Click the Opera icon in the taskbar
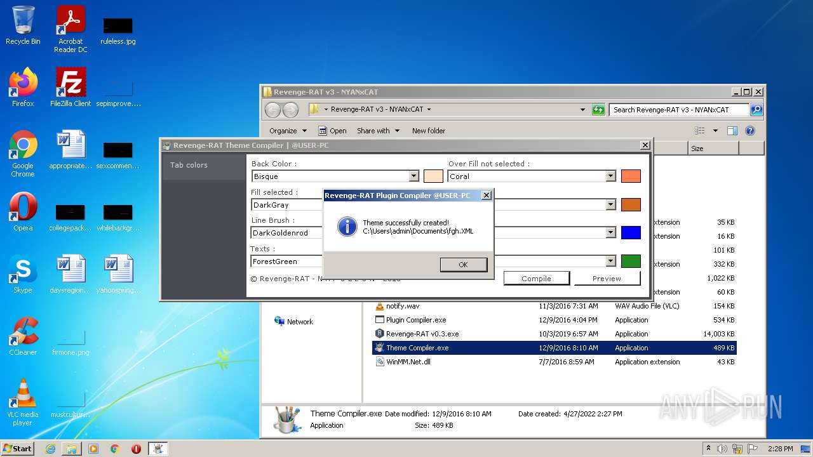This screenshot has height=457, width=813. pyautogui.click(x=136, y=449)
